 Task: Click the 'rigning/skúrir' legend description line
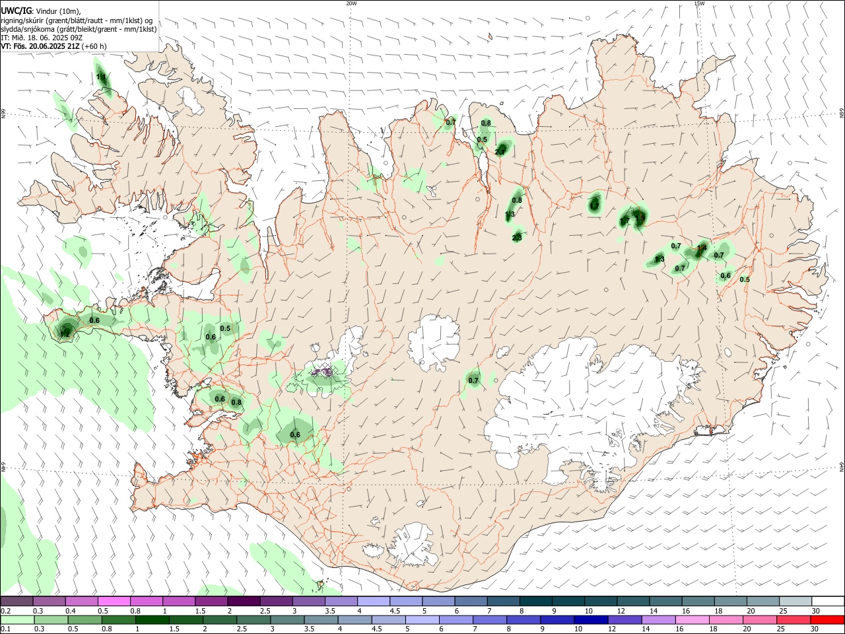tap(77, 20)
